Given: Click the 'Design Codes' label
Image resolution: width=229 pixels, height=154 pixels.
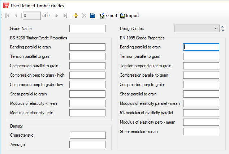Looking at the screenshot, I should click(132, 29).
